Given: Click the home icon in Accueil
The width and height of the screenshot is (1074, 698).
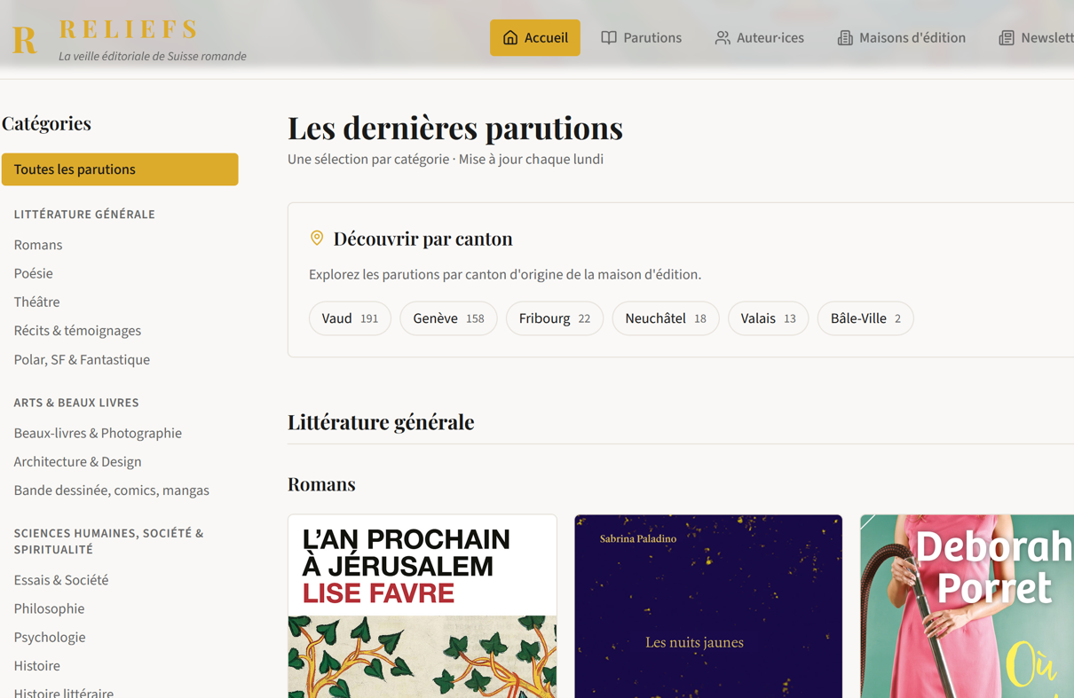Looking at the screenshot, I should (x=510, y=37).
